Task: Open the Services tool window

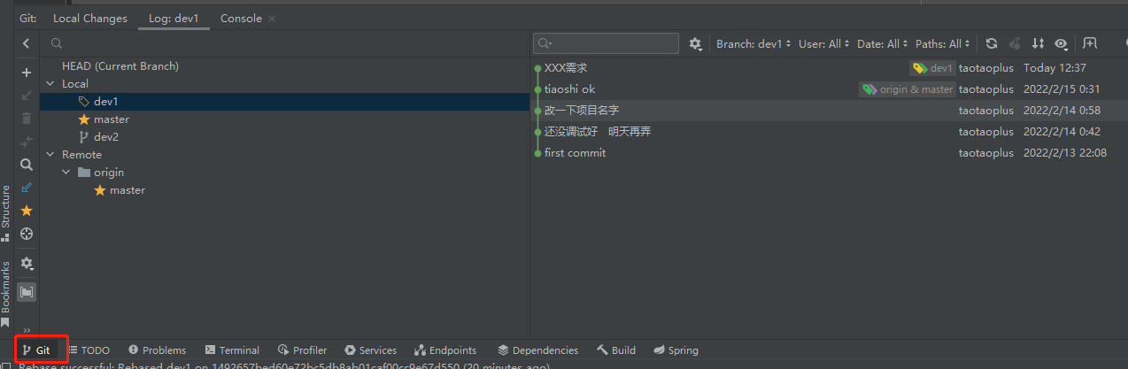Action: 371,350
